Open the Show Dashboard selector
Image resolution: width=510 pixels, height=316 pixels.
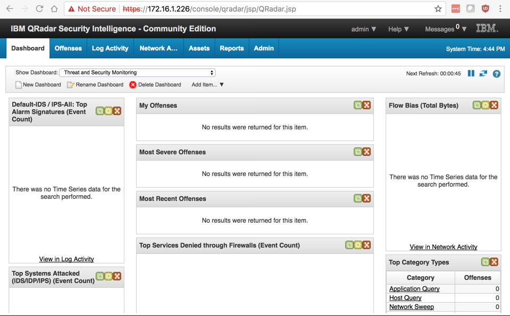pos(137,73)
